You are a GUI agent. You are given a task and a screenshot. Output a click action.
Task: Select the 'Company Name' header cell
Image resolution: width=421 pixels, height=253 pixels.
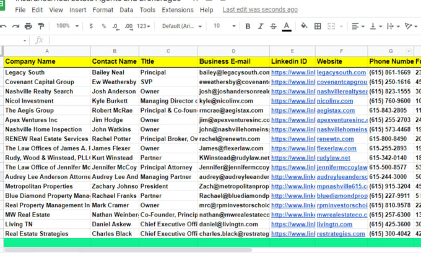tap(47, 61)
